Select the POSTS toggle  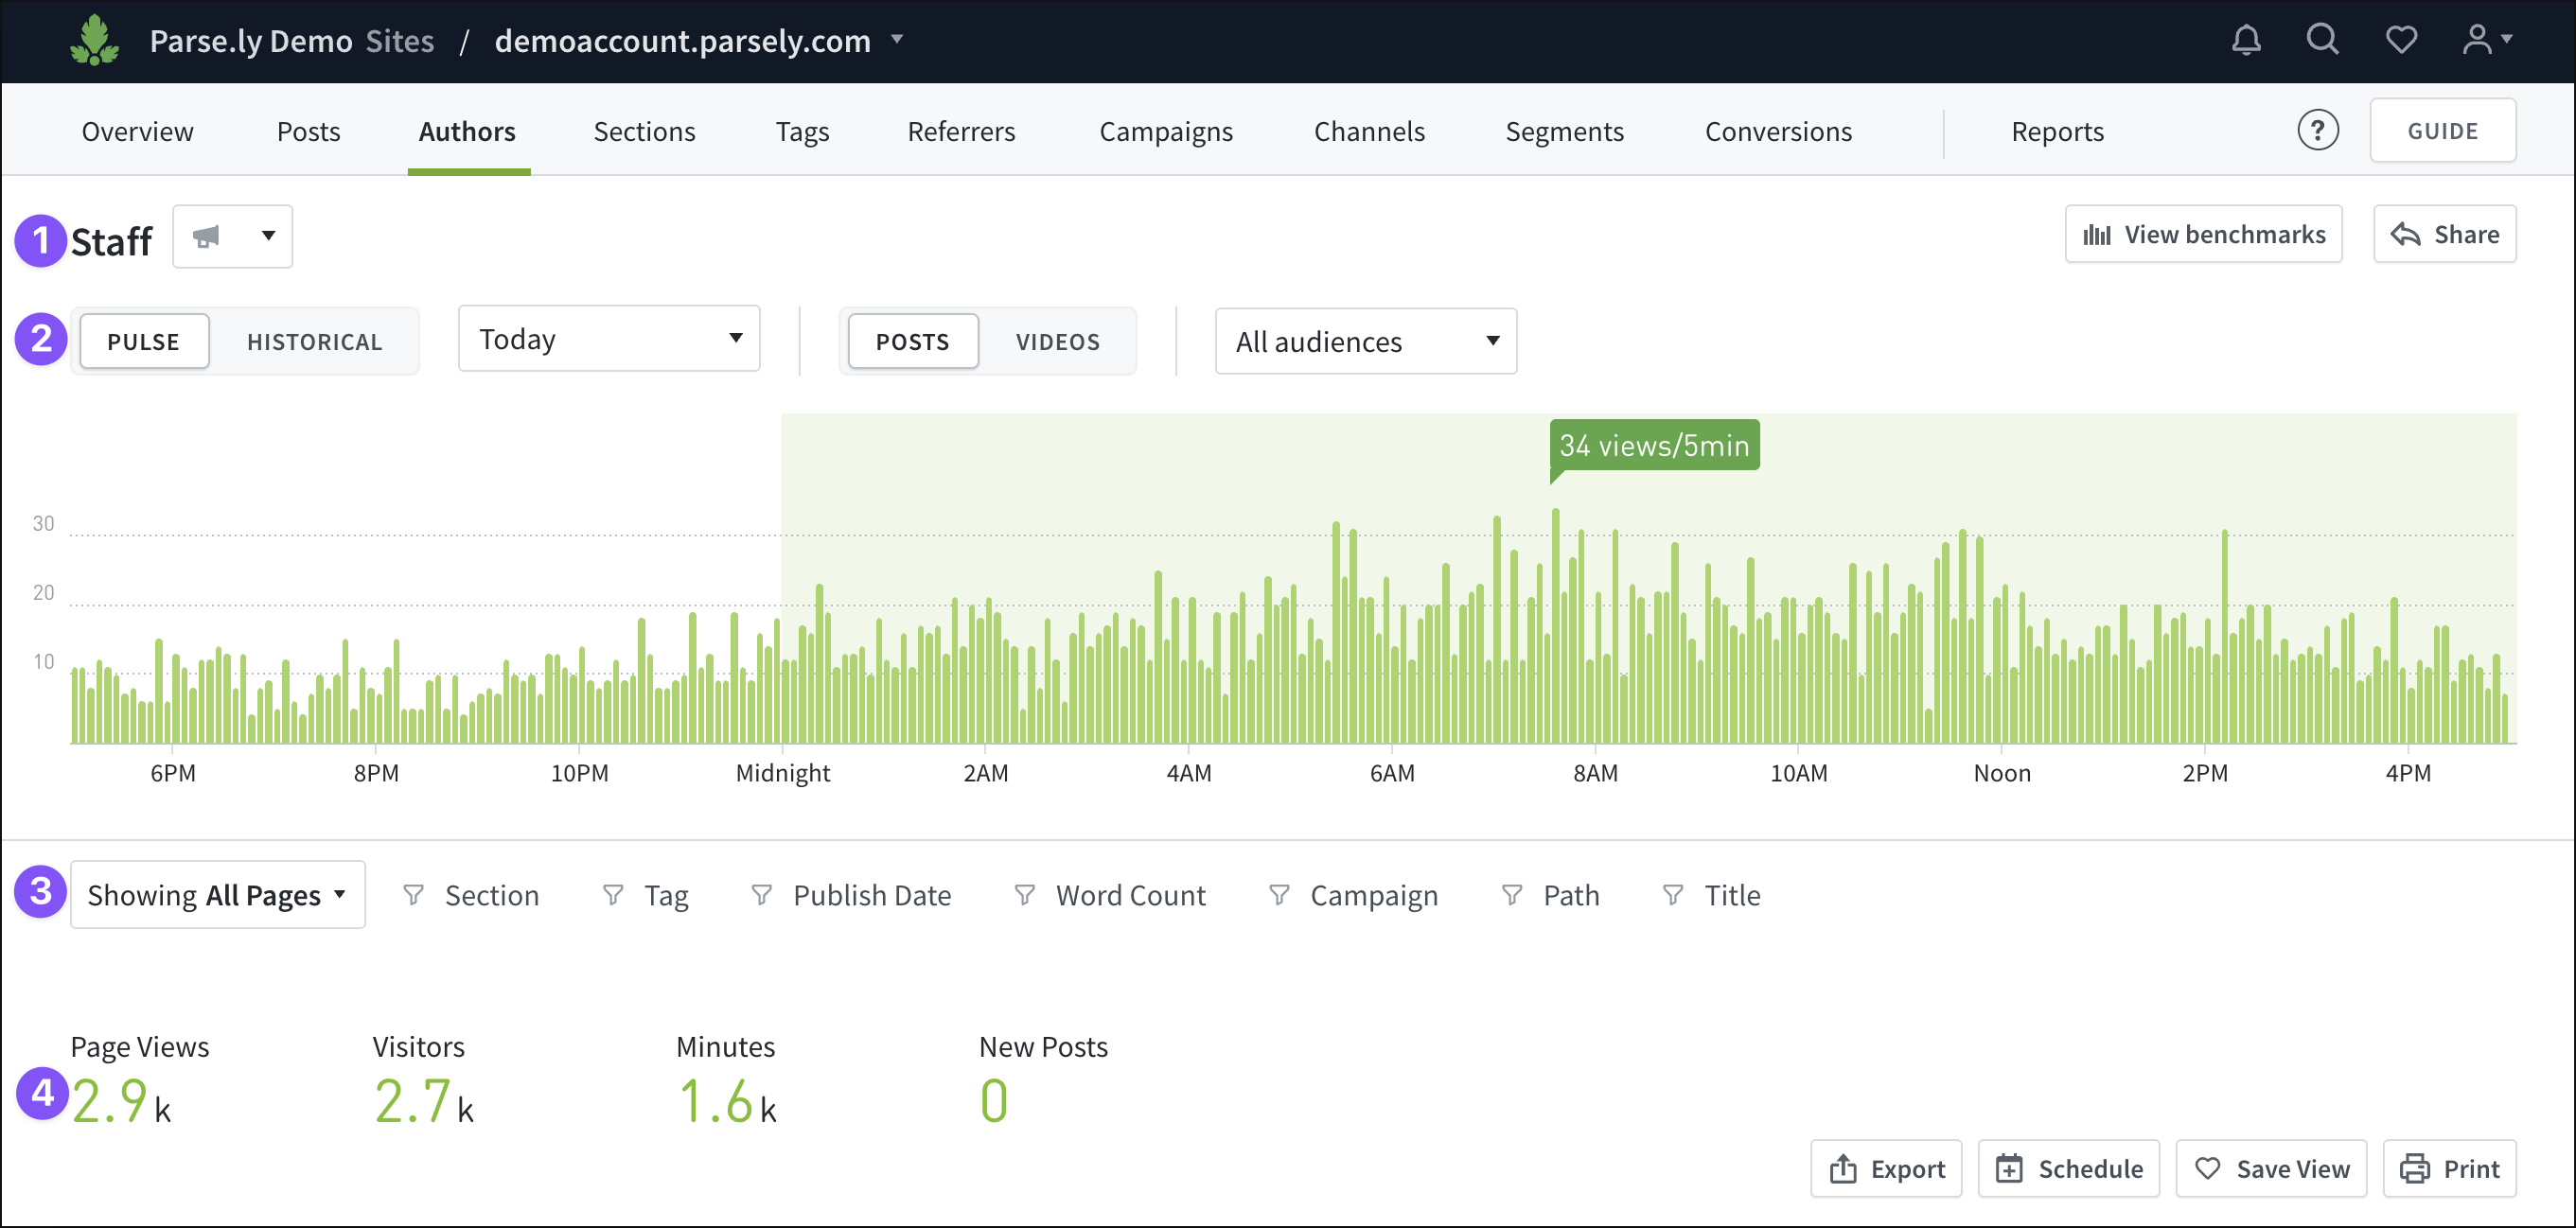tap(912, 342)
